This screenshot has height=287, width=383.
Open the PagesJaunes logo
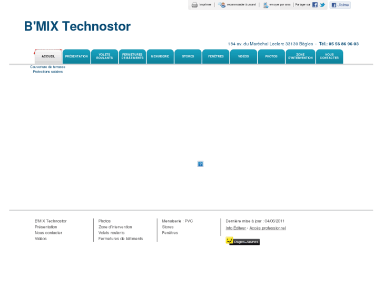point(242,241)
